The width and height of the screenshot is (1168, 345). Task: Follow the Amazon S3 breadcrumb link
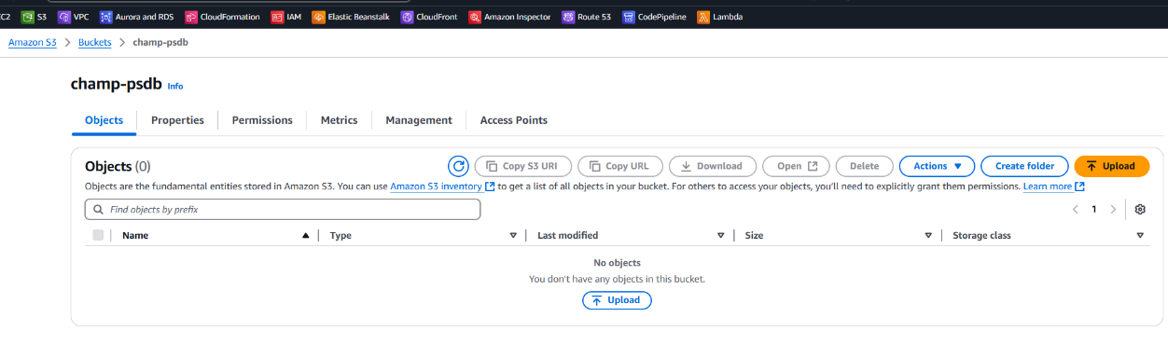point(33,42)
